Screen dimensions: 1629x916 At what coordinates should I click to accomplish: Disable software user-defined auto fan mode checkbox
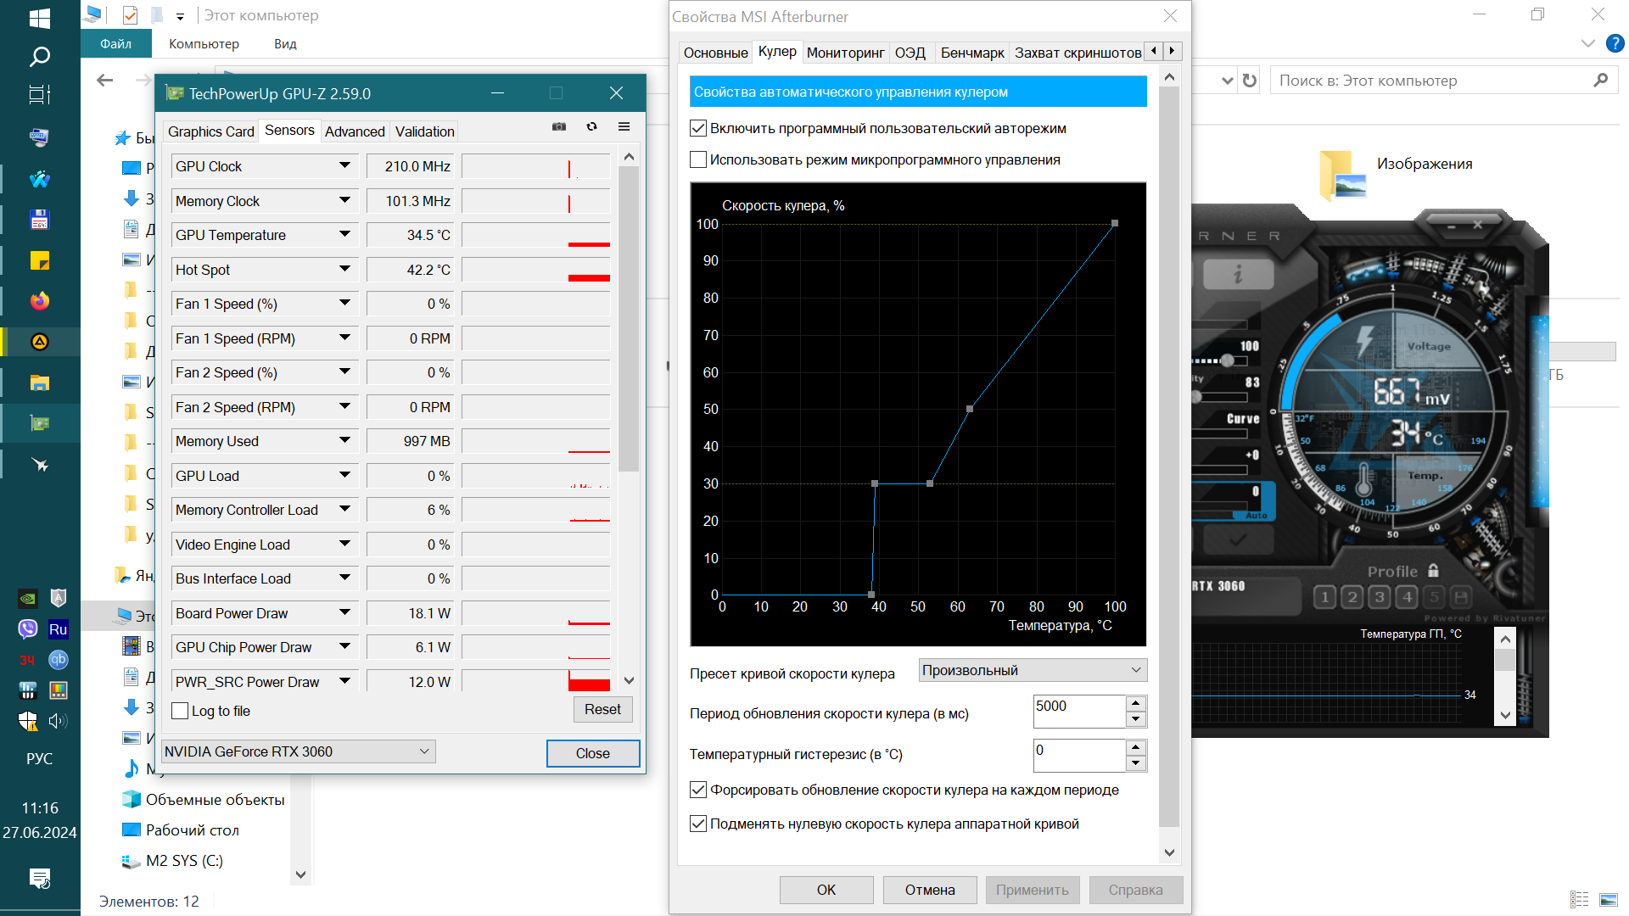(x=698, y=129)
